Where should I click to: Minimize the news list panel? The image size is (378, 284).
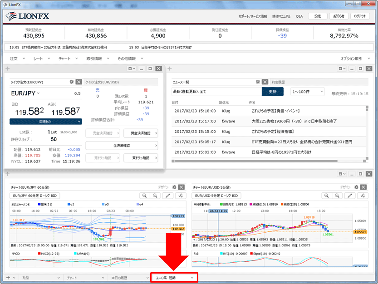click(352, 69)
